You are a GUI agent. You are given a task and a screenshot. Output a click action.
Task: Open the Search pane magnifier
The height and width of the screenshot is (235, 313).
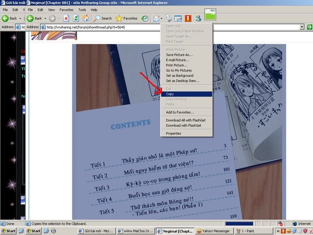[97, 18]
